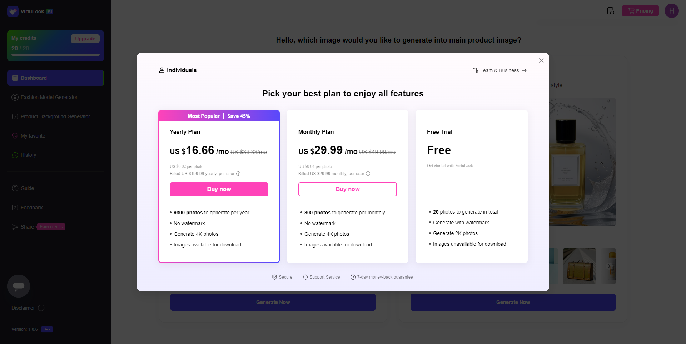Click the Upgrade credits button

click(85, 39)
